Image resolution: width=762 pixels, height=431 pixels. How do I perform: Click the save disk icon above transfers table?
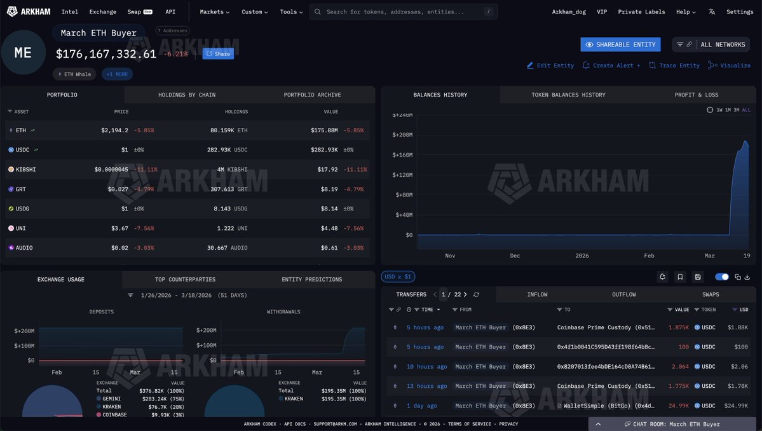[x=697, y=277]
